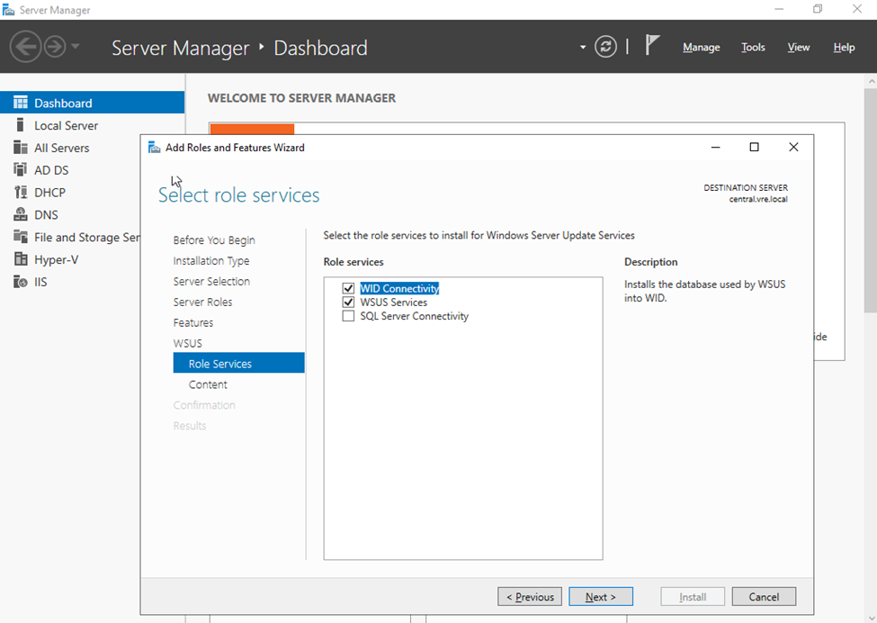877x623 pixels.
Task: Enable the SQL Server Connectivity checkbox
Action: 348,316
